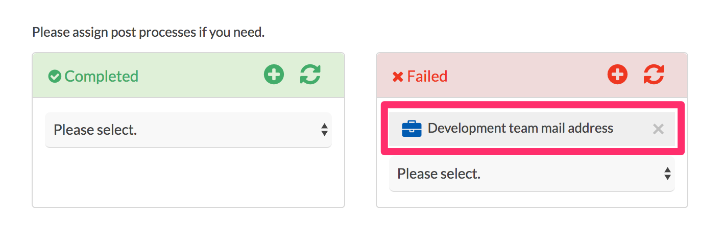Click blank space below Failed dropdown
The width and height of the screenshot is (724, 245).
pyautogui.click(x=532, y=200)
